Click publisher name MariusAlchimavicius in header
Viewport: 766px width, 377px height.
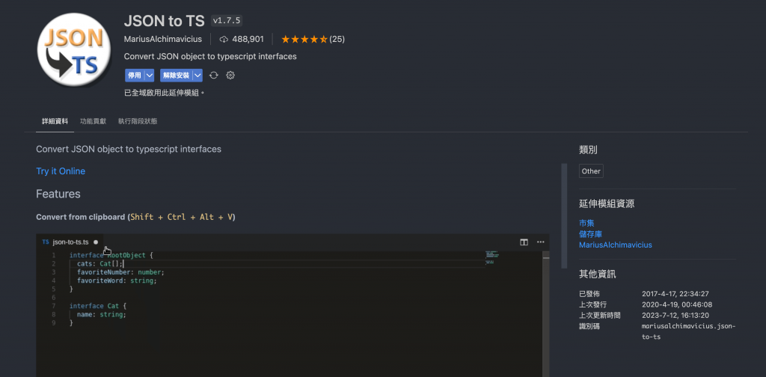(x=162, y=39)
